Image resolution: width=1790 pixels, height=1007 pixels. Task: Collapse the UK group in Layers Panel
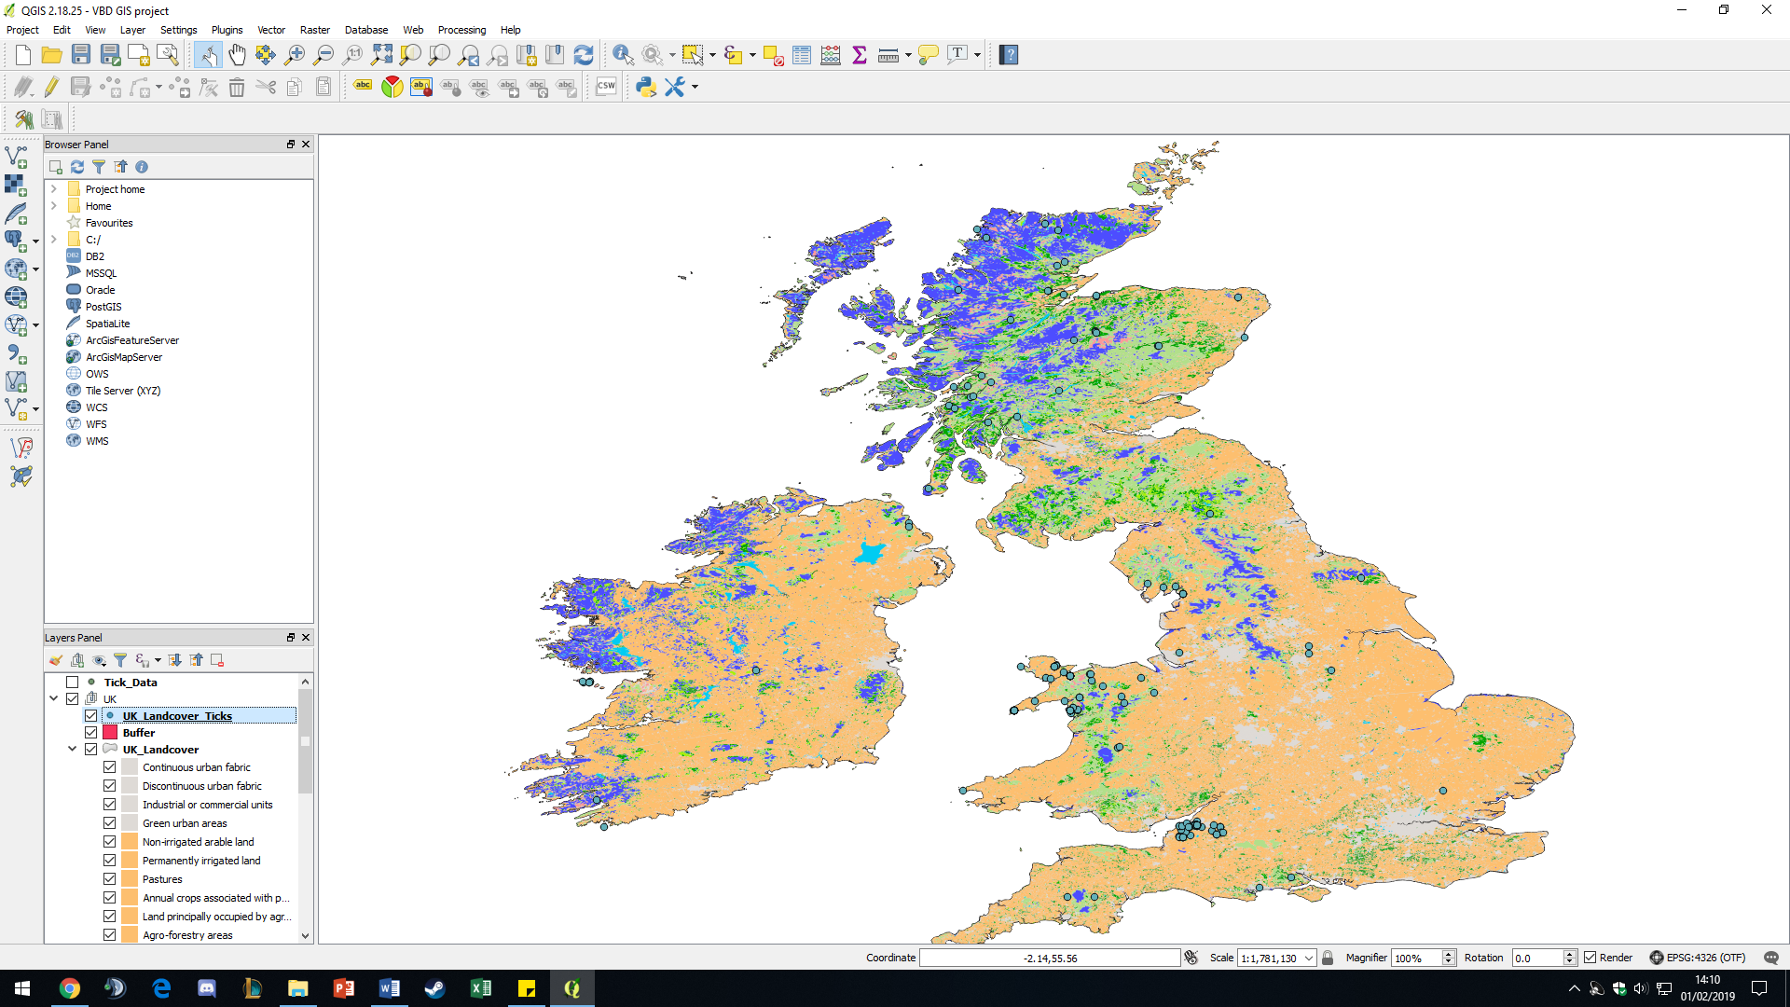pyautogui.click(x=54, y=699)
